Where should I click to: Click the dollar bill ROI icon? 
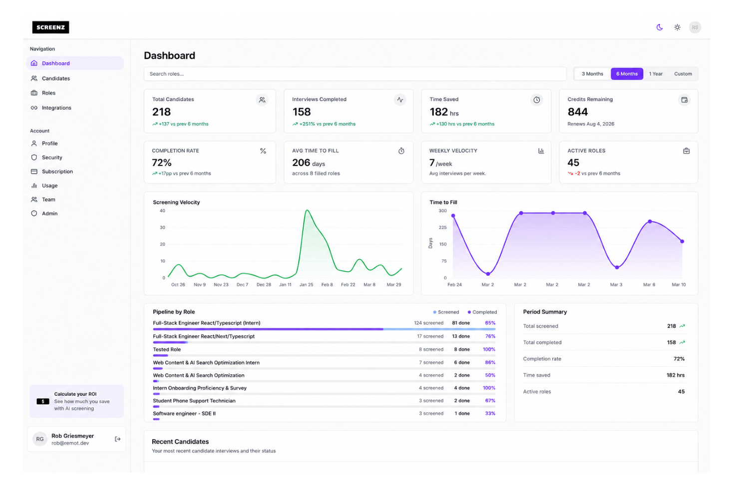click(43, 402)
